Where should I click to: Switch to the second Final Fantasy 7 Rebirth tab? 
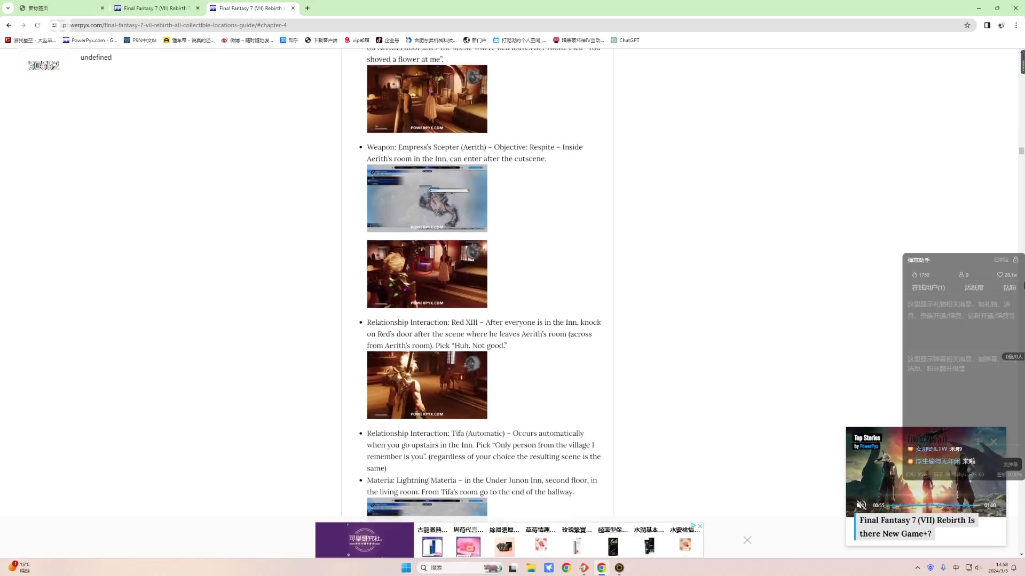tap(251, 8)
